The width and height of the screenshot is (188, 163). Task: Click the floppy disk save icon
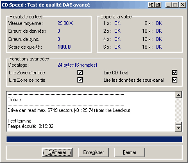[x=158, y=5]
